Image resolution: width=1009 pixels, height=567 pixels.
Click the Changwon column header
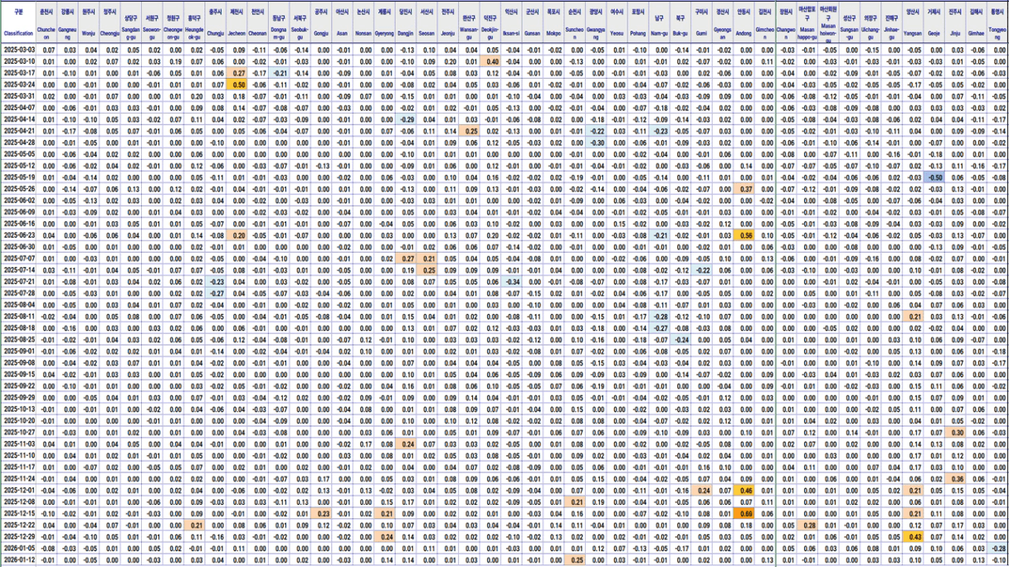785,24
